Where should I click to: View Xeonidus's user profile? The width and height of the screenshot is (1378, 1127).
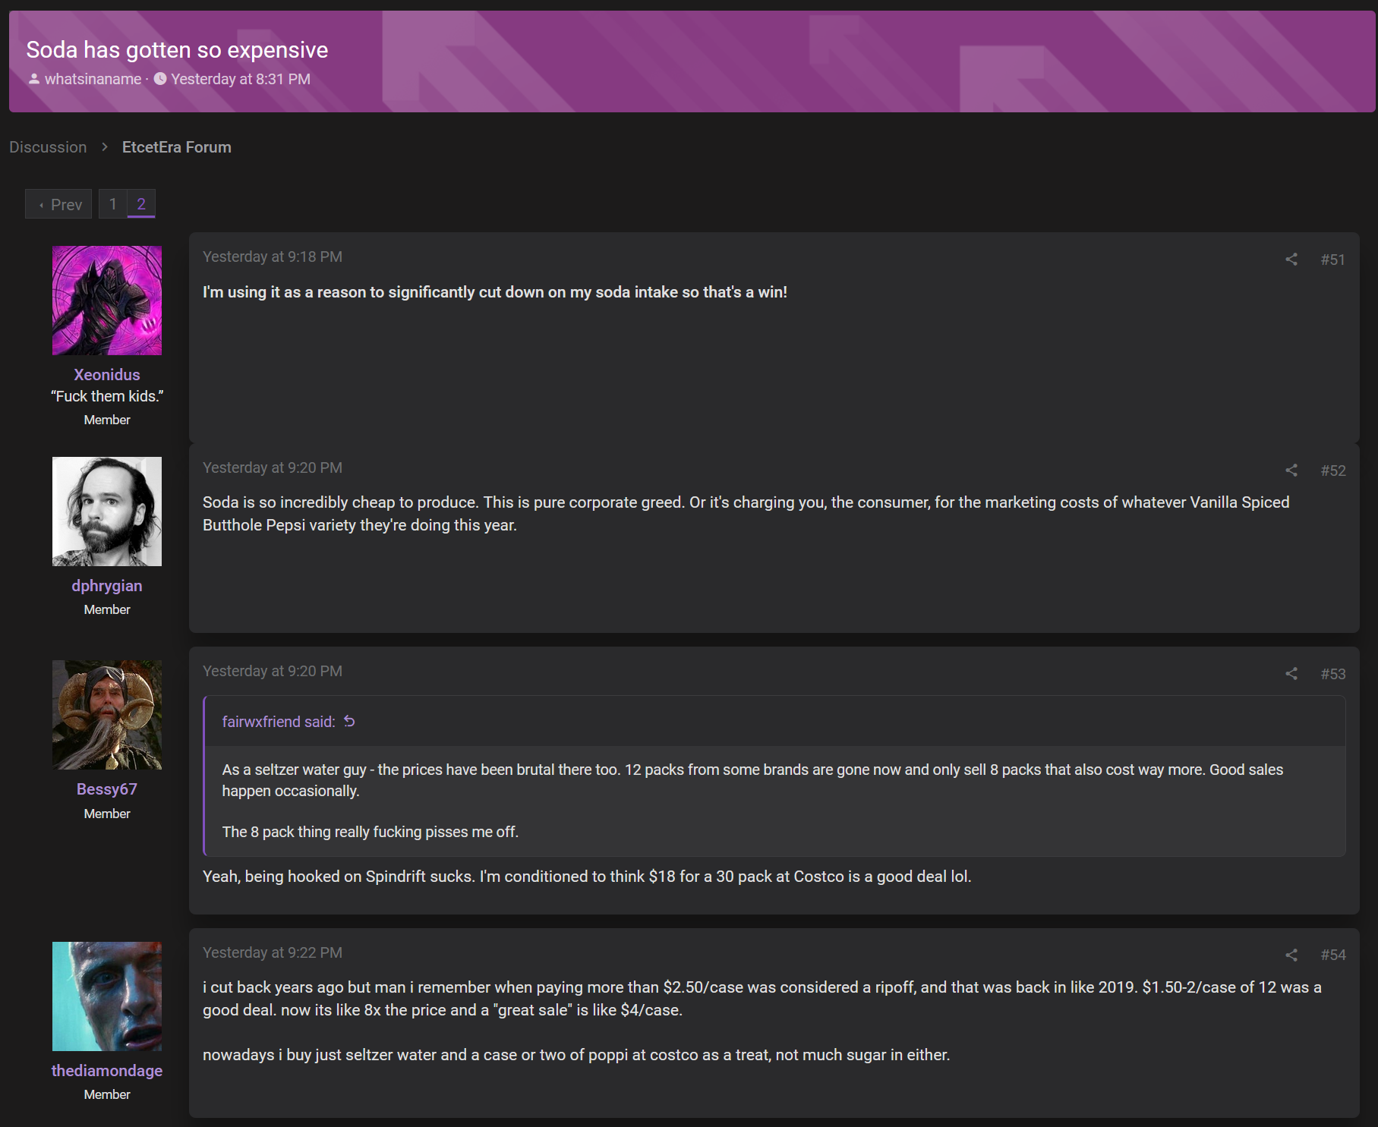coord(107,375)
